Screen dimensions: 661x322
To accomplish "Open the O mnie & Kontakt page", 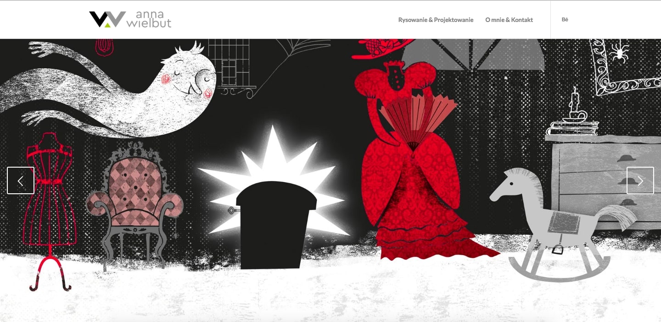I will (x=509, y=20).
